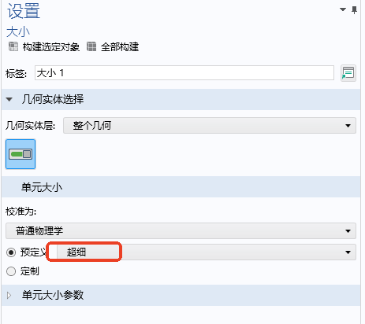The width and height of the screenshot is (365, 324).
Task: Open the 几何实体层 dropdown showing 整个几何
Action: [210, 126]
